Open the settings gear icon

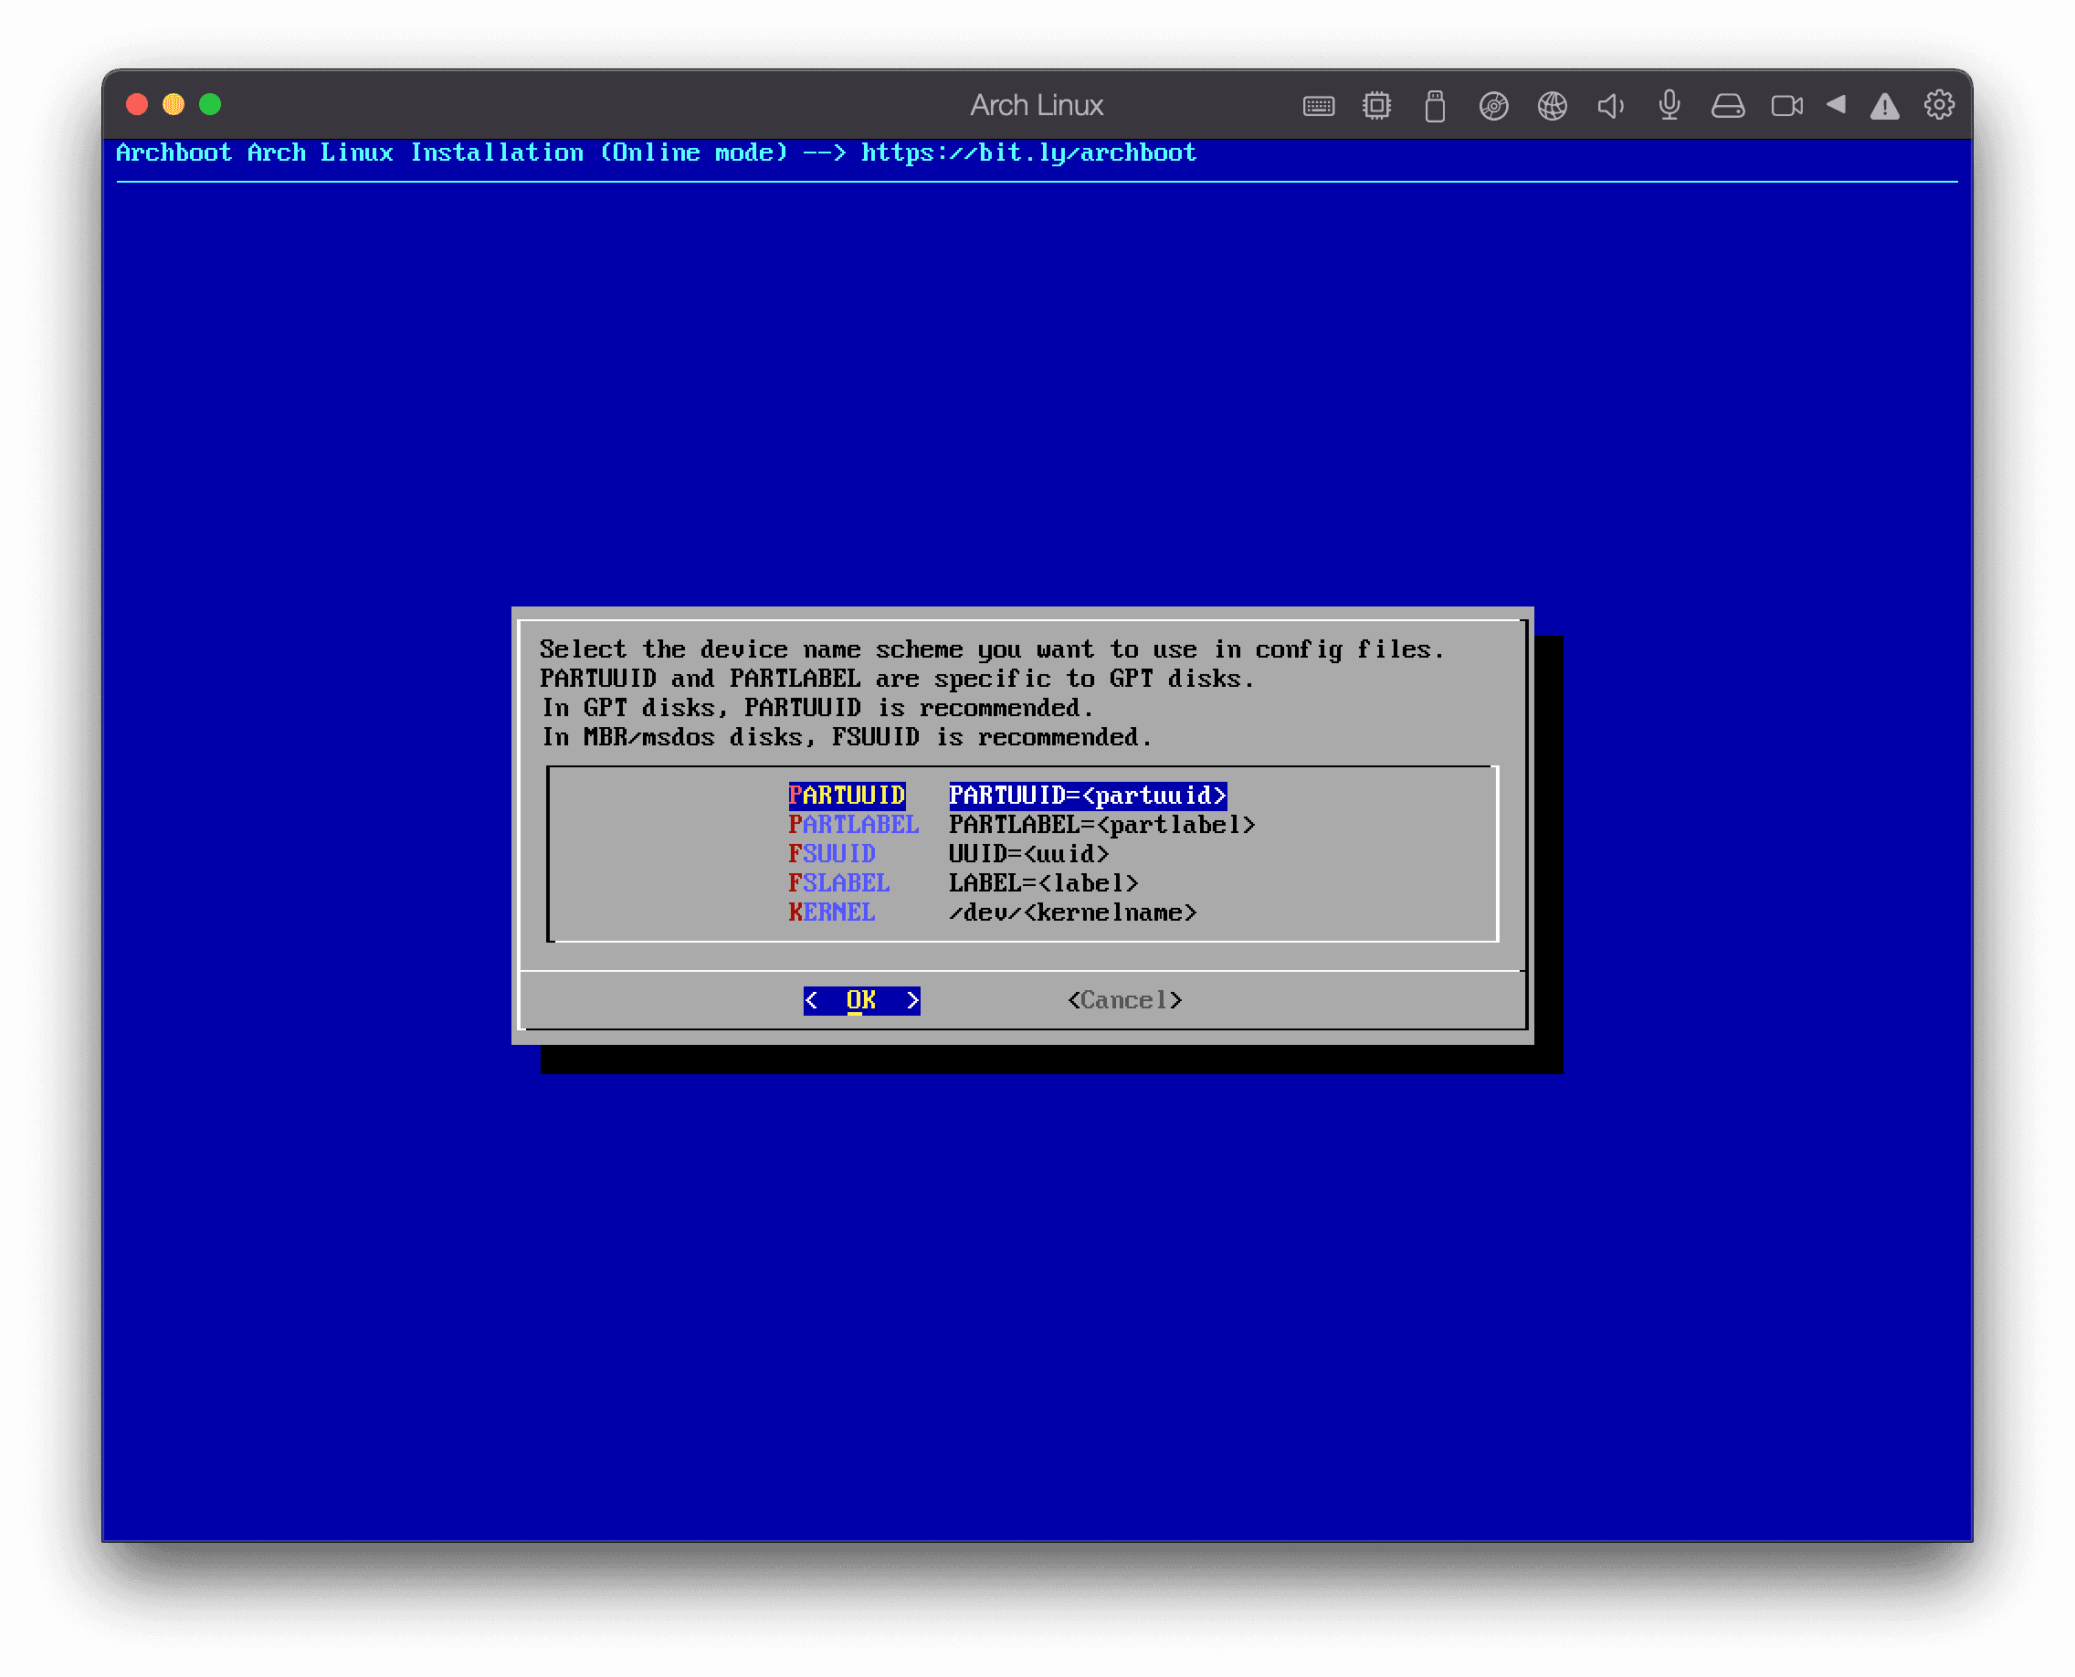click(x=1939, y=104)
